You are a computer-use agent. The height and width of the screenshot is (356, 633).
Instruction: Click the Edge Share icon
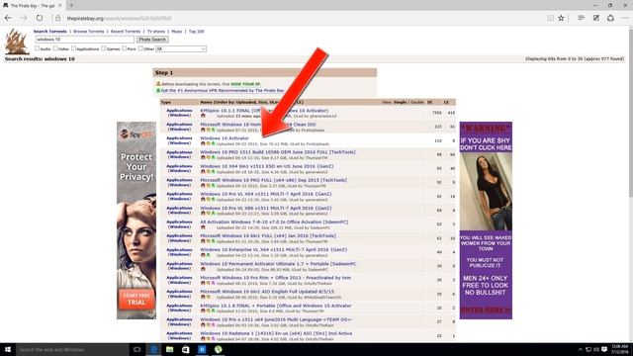click(610, 18)
